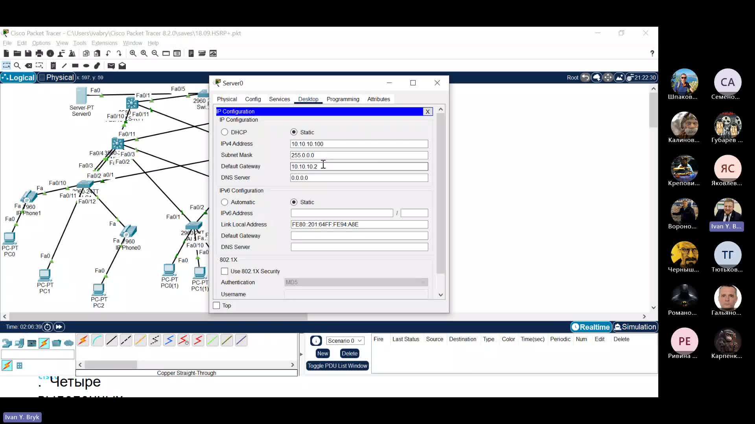Click the Zoom Out magnifier icon
The width and height of the screenshot is (755, 424).
click(155, 53)
